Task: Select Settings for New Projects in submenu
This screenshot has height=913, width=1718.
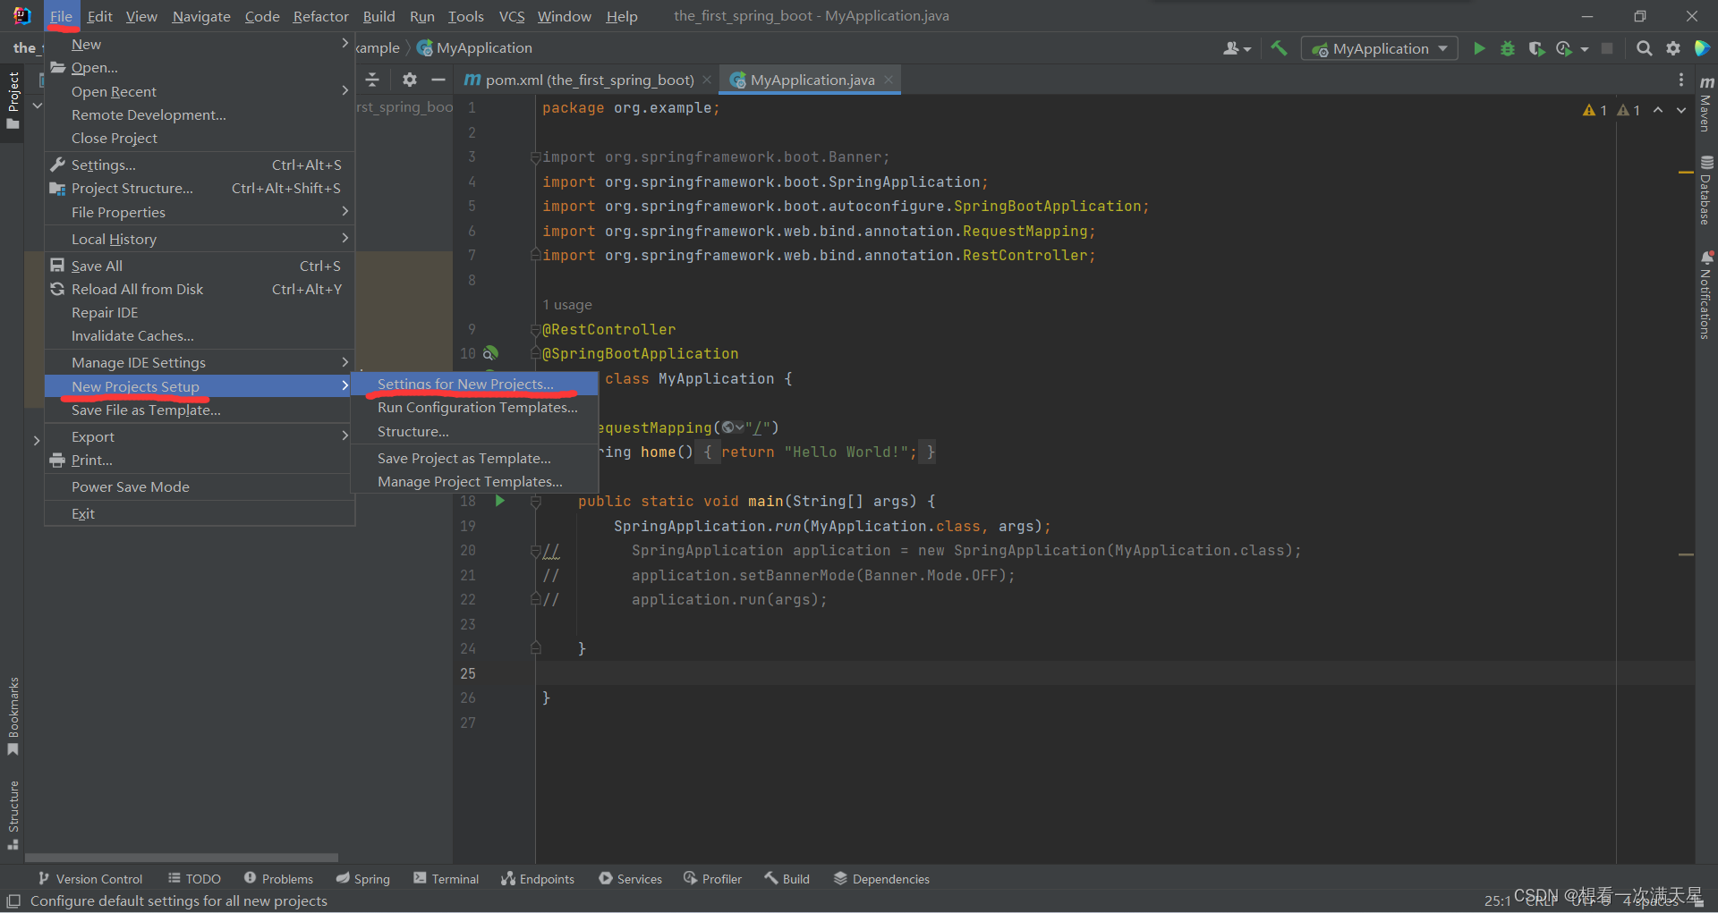Action: (464, 384)
